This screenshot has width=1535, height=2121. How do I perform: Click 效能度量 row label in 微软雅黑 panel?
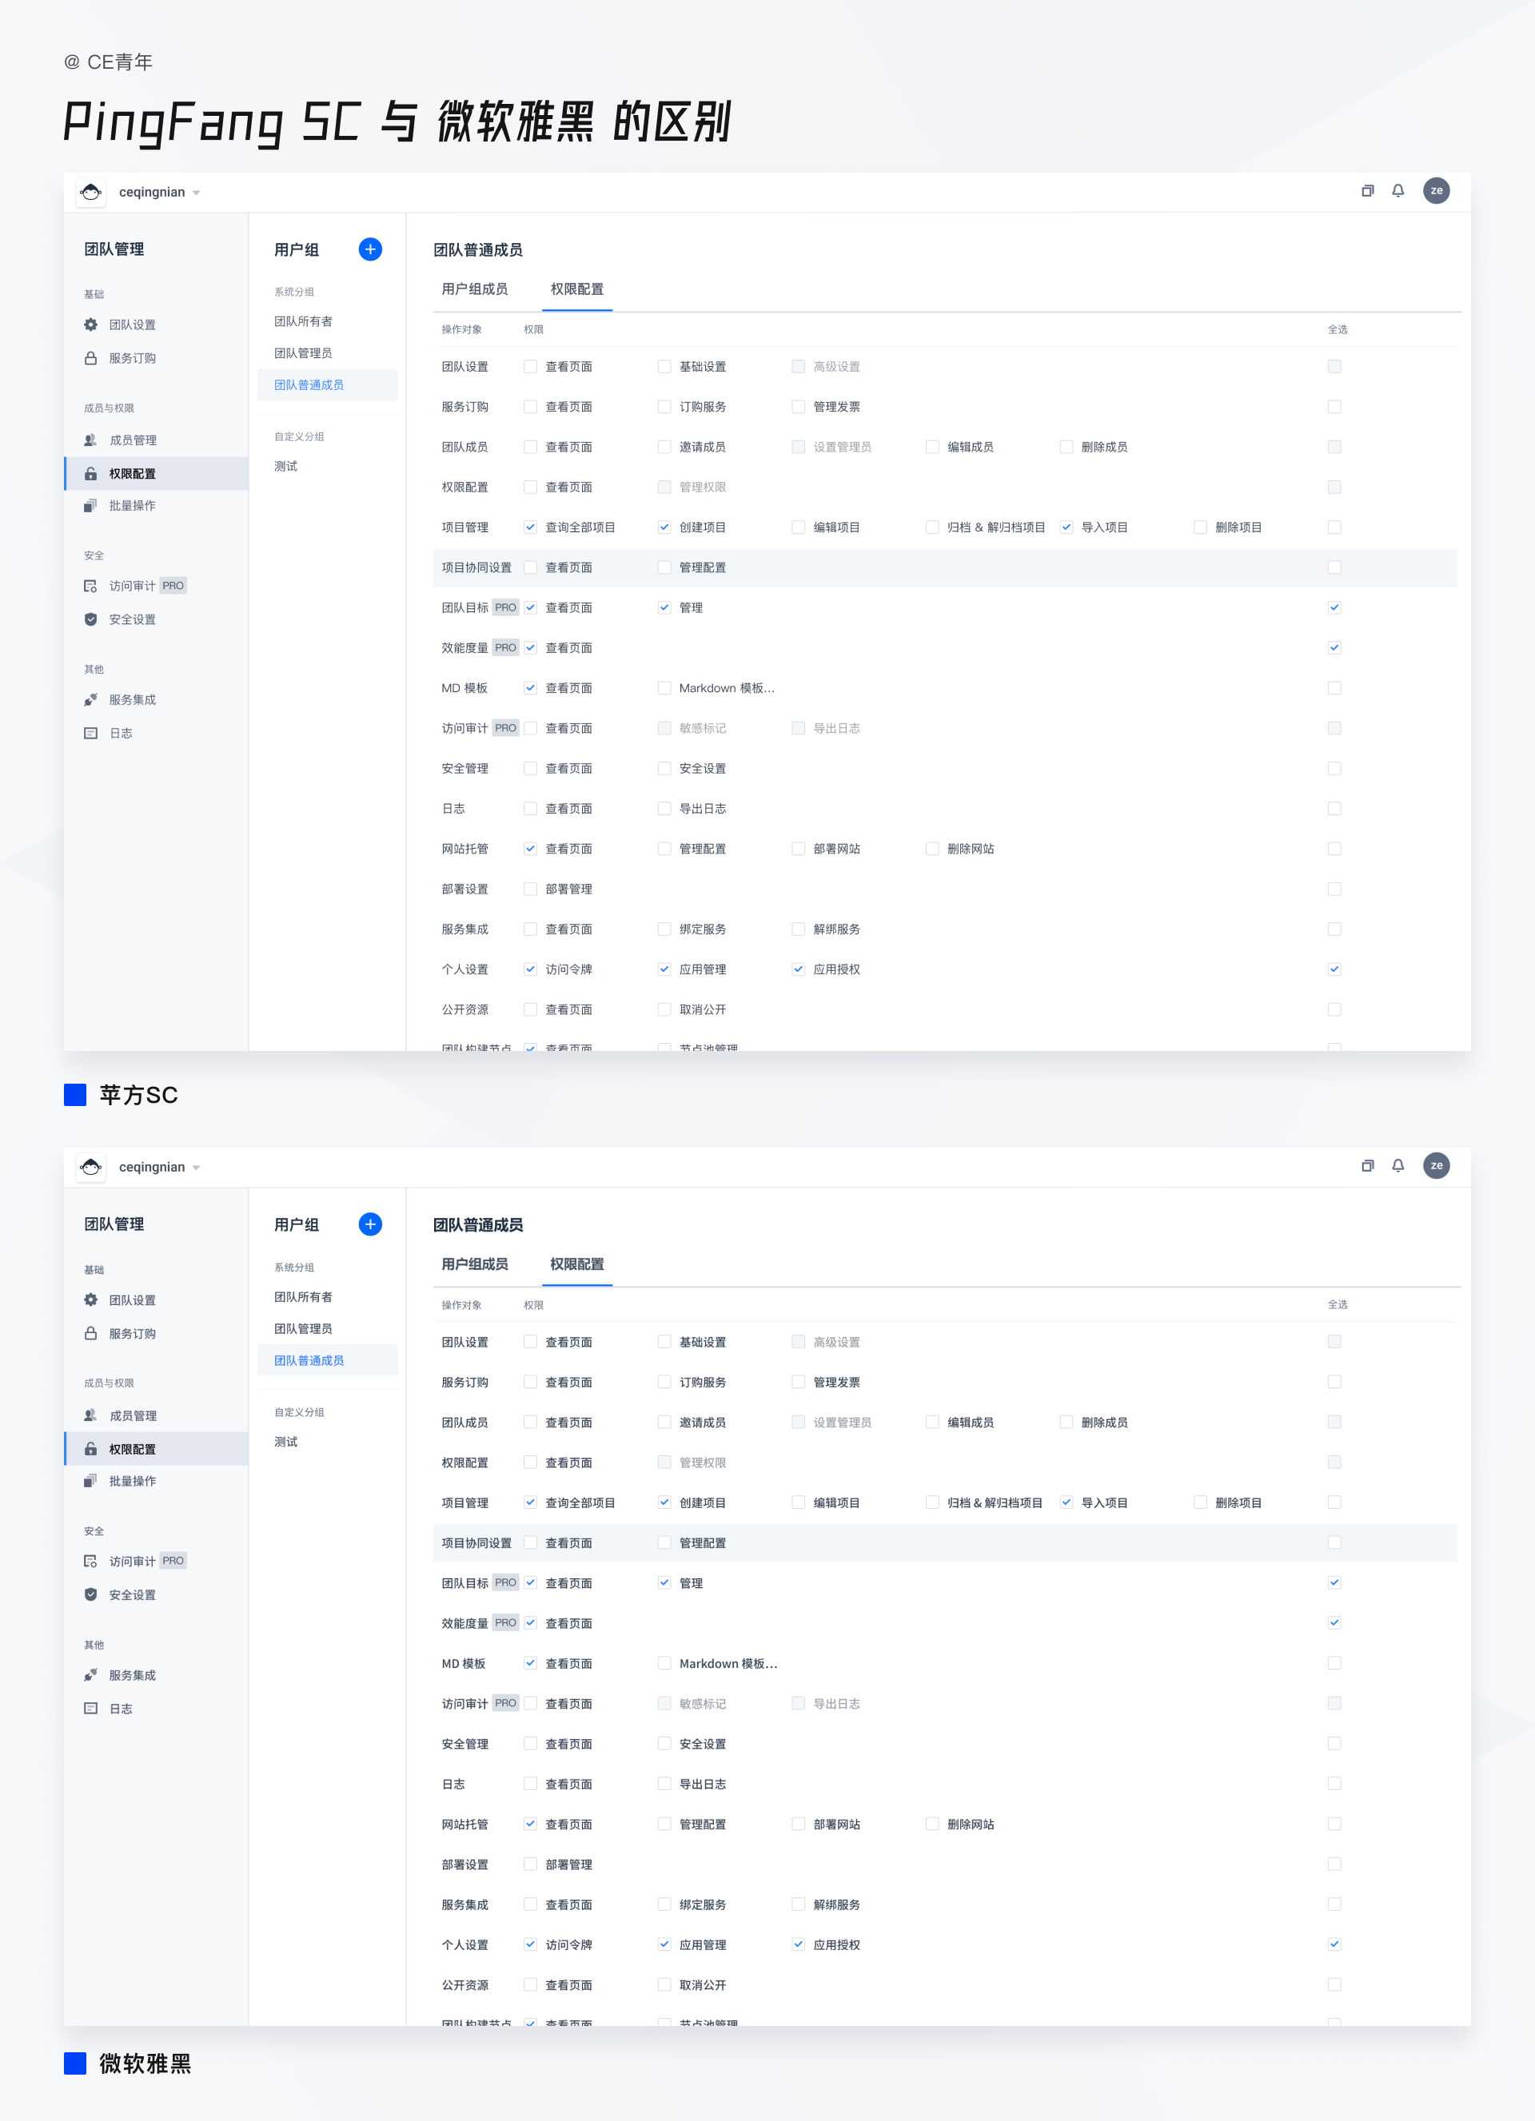[464, 1623]
